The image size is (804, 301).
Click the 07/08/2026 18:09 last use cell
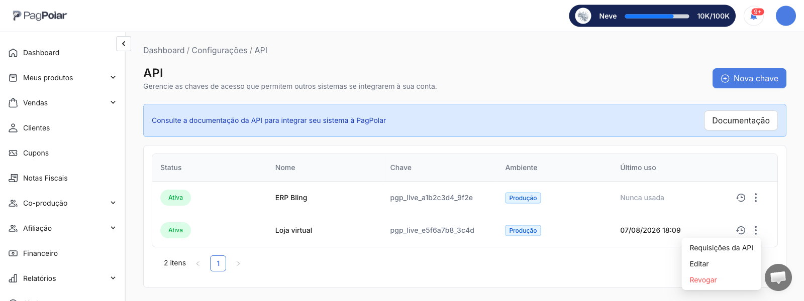650,230
